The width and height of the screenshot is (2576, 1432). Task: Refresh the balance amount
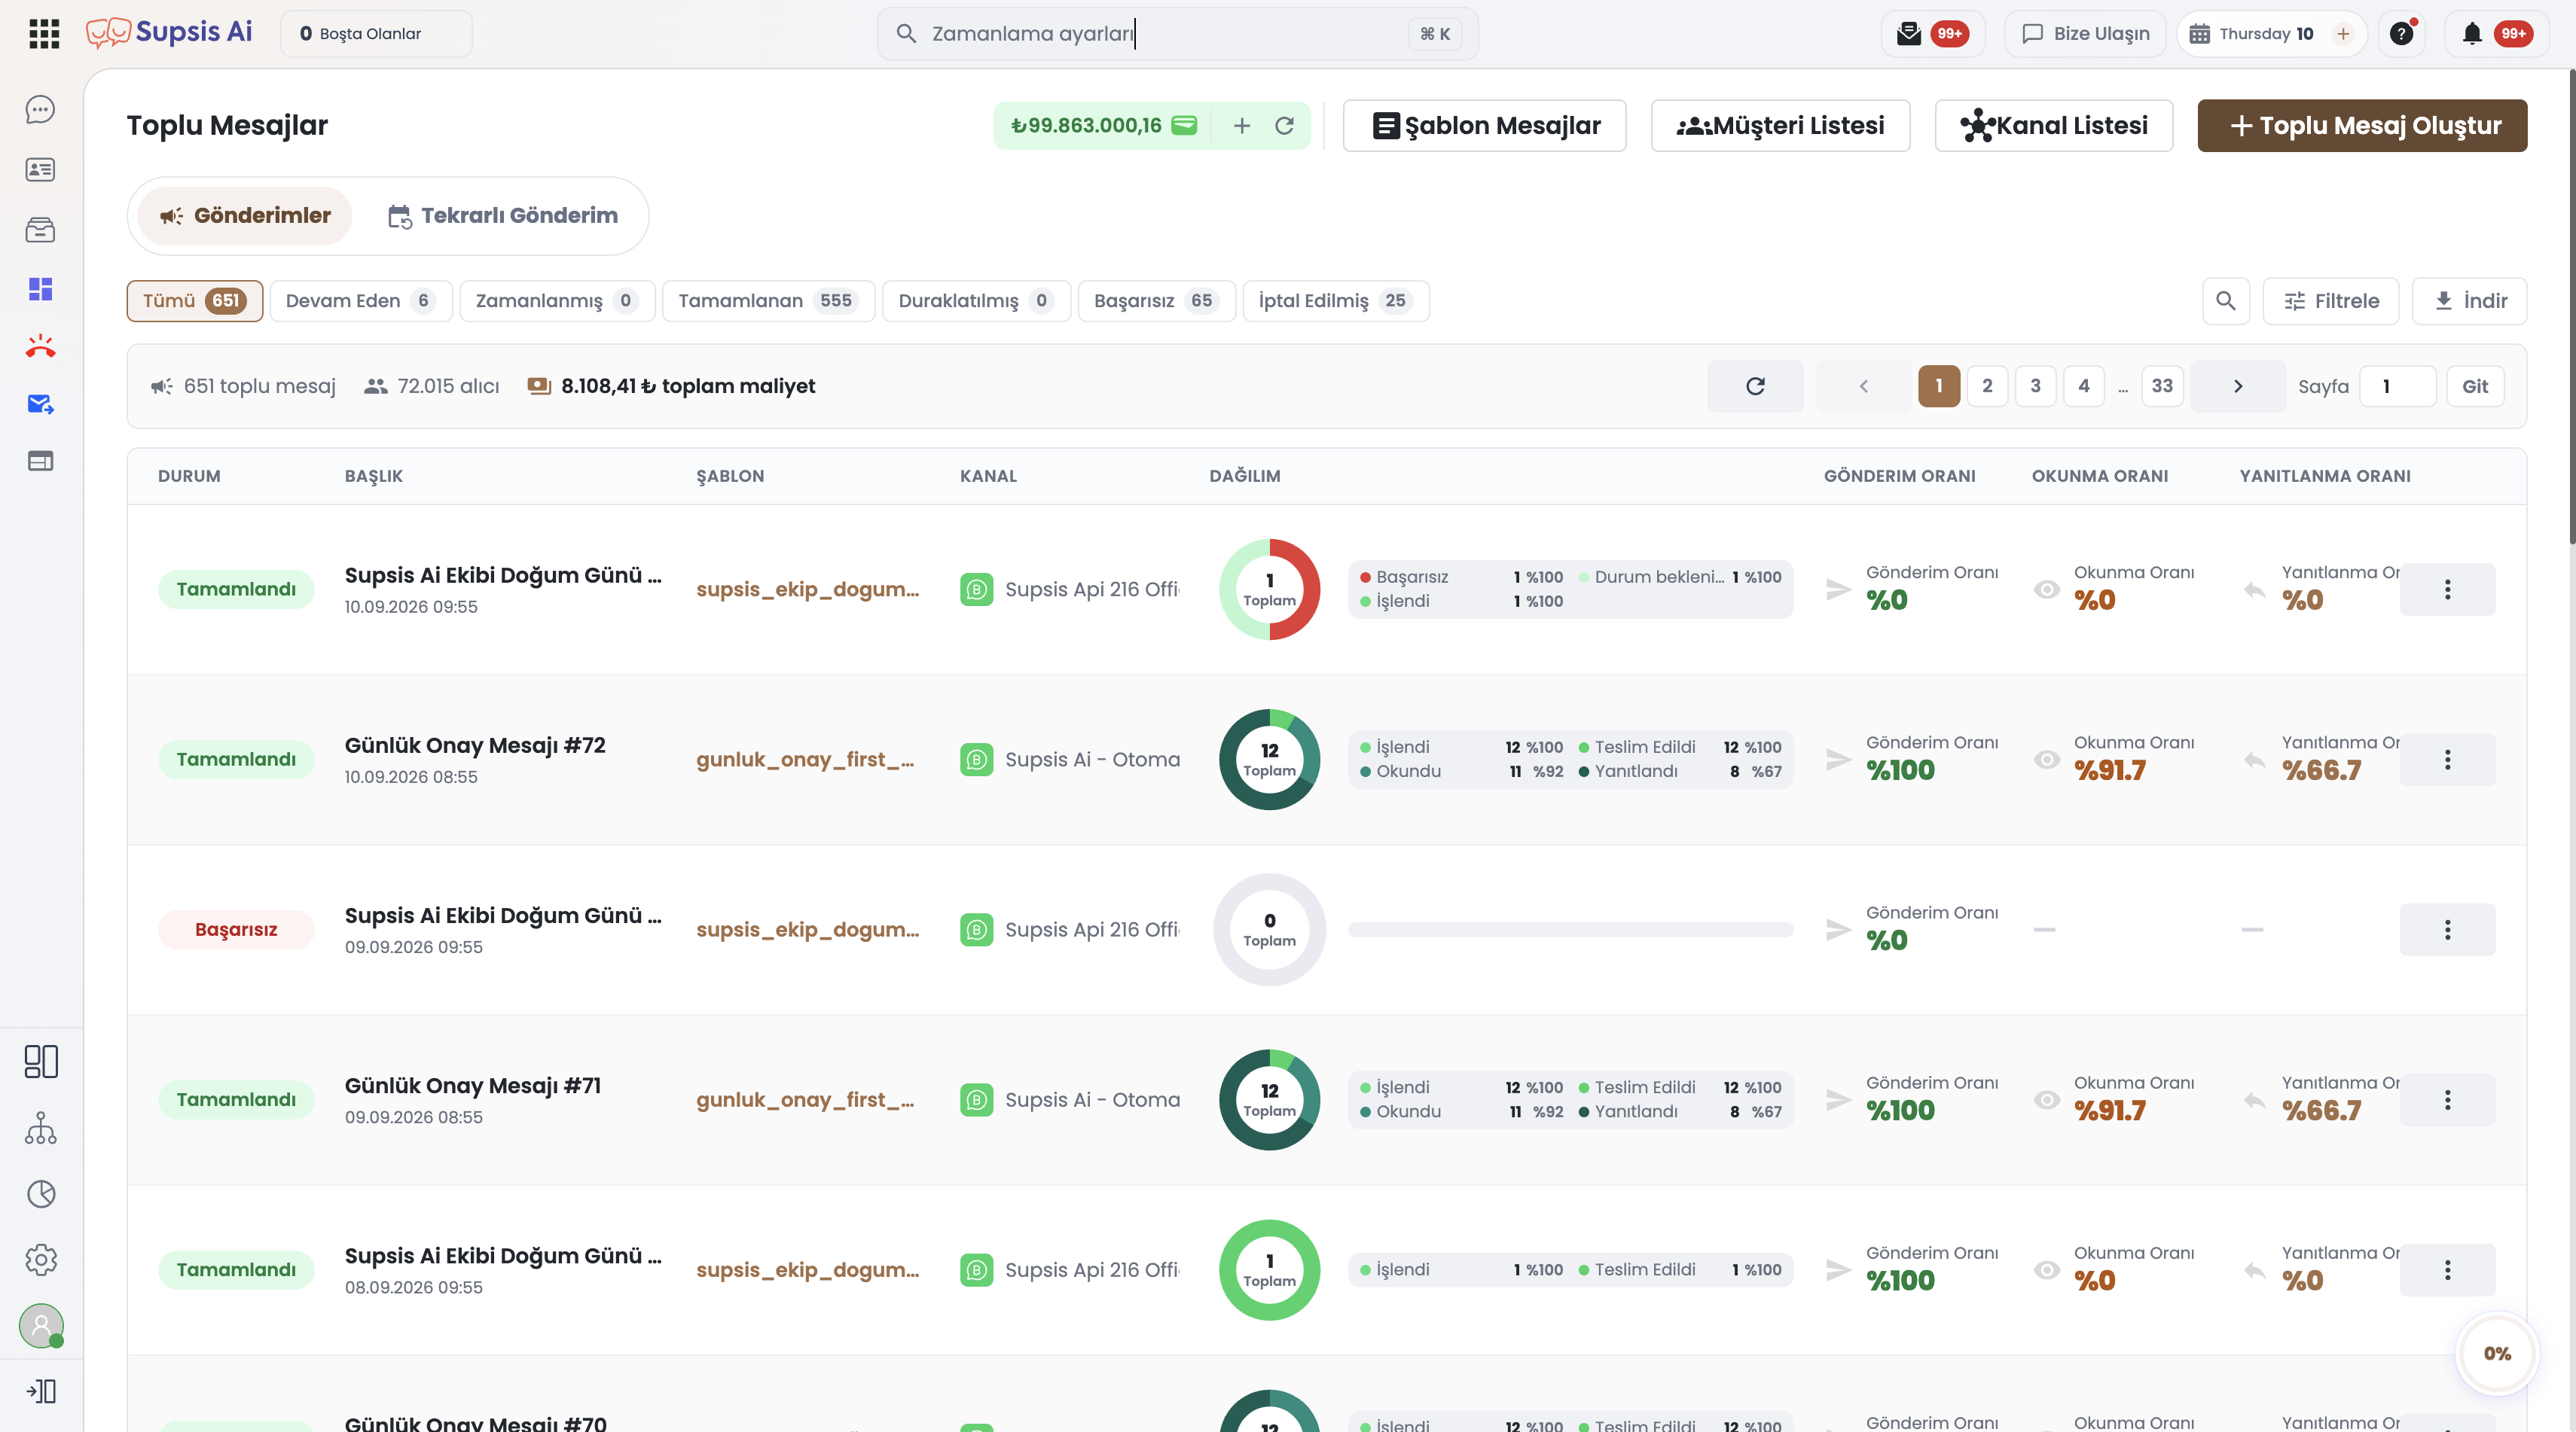coord(1285,126)
